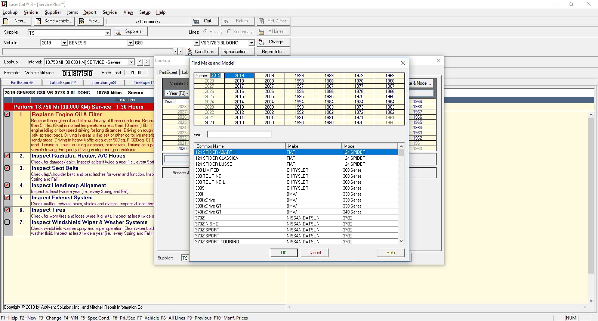Open the service Interval dropdown
Screen dimensions: 598x321
tap(131, 62)
